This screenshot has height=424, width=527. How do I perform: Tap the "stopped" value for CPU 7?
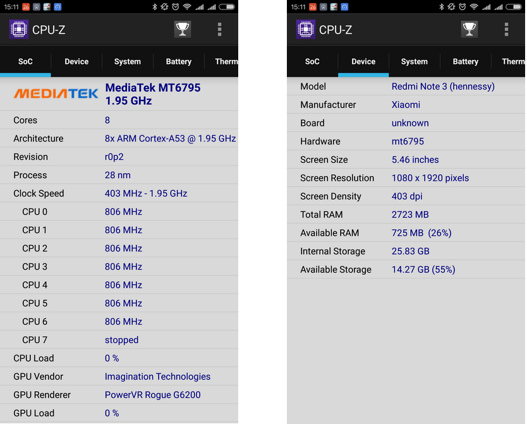pyautogui.click(x=122, y=340)
